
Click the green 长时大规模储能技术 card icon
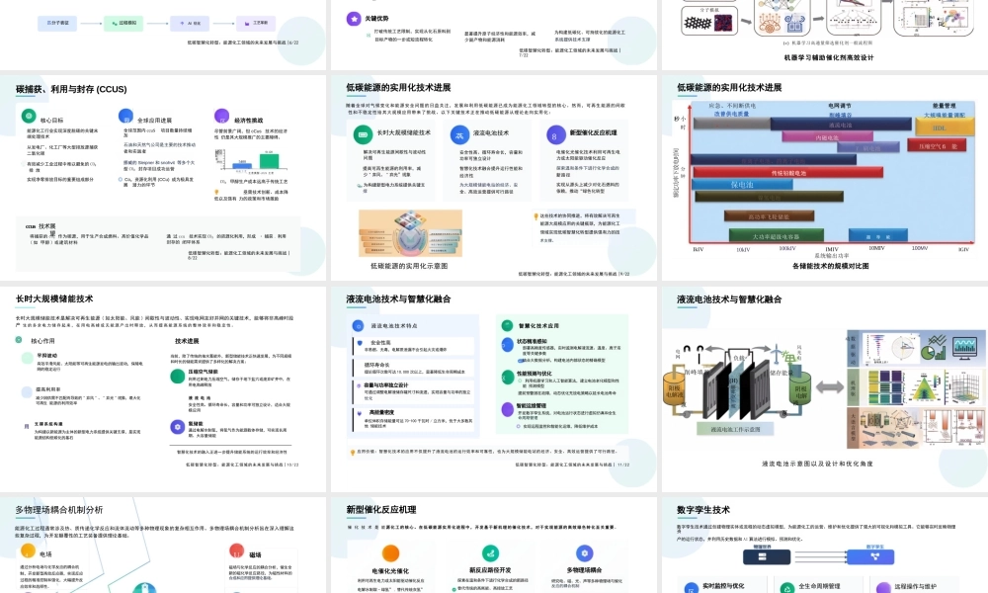click(363, 134)
